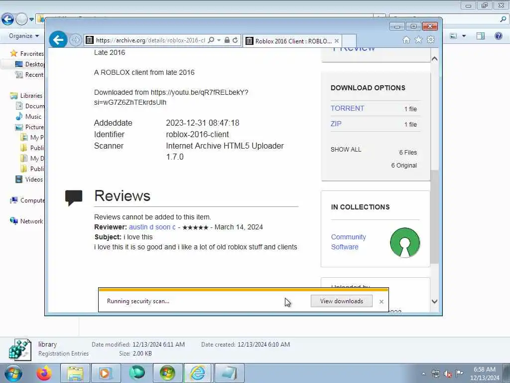Click the security lock icon in address bar
The image size is (510, 383).
pos(227,40)
